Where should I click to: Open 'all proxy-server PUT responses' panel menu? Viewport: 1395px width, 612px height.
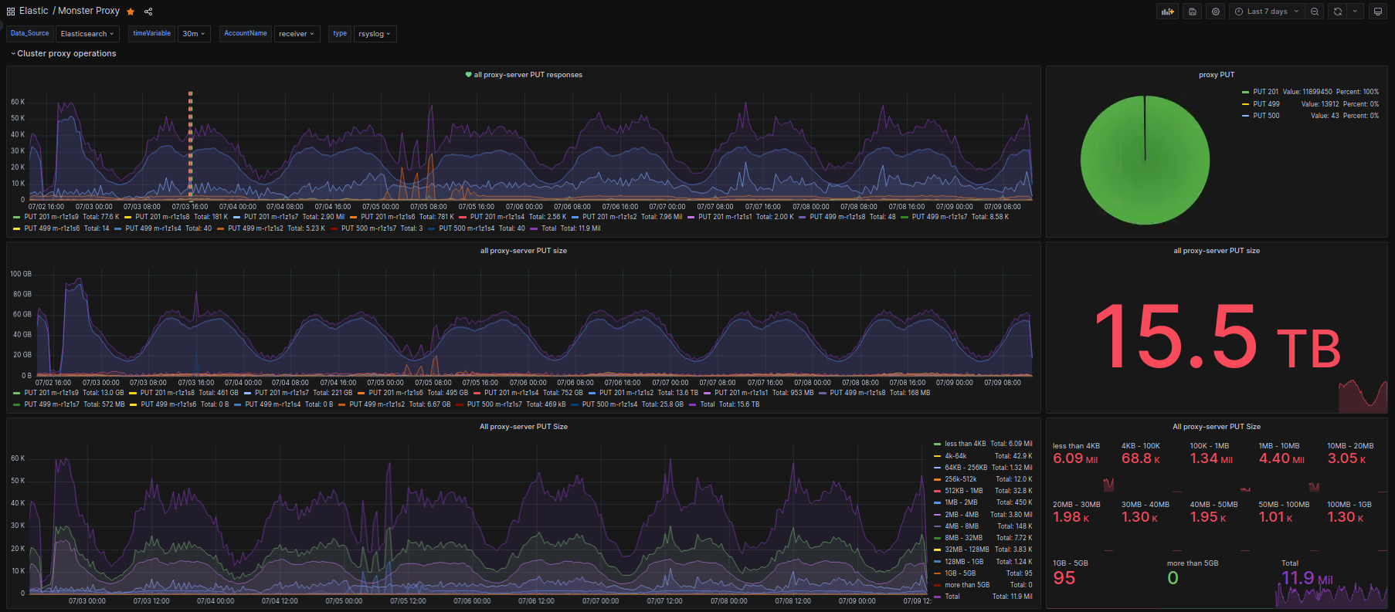528,75
